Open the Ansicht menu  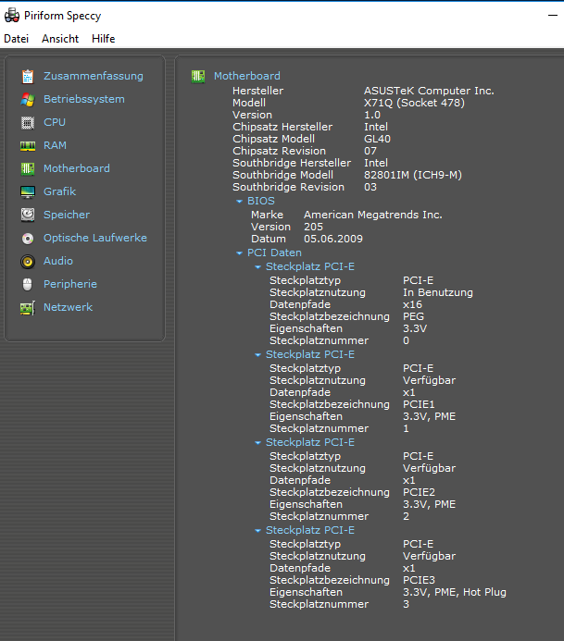pyautogui.click(x=60, y=39)
